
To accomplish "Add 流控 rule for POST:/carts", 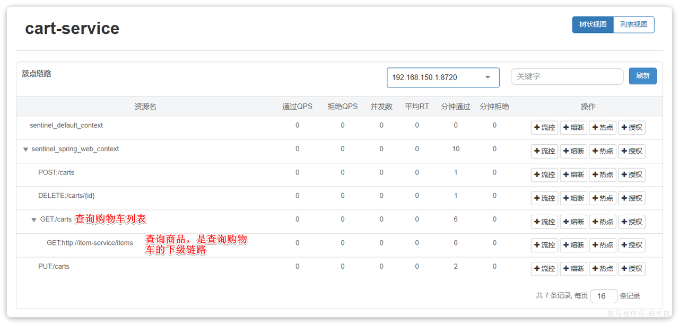I will coord(545,175).
